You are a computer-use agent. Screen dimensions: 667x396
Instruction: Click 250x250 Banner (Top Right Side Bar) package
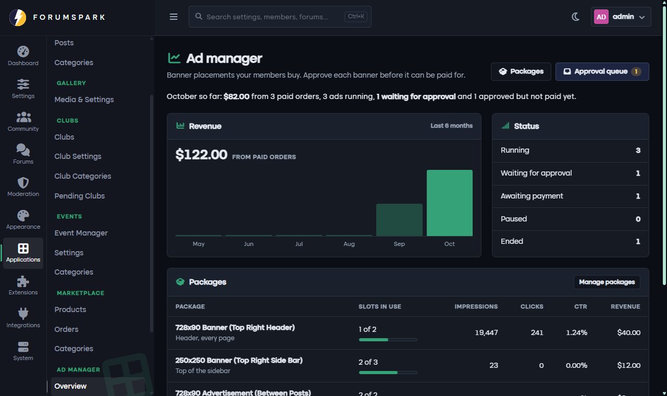(239, 361)
